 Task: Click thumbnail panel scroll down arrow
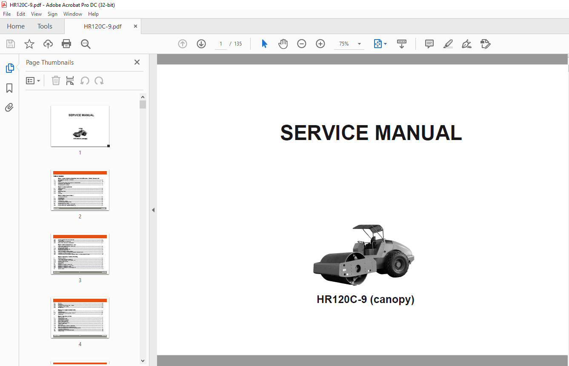[143, 361]
